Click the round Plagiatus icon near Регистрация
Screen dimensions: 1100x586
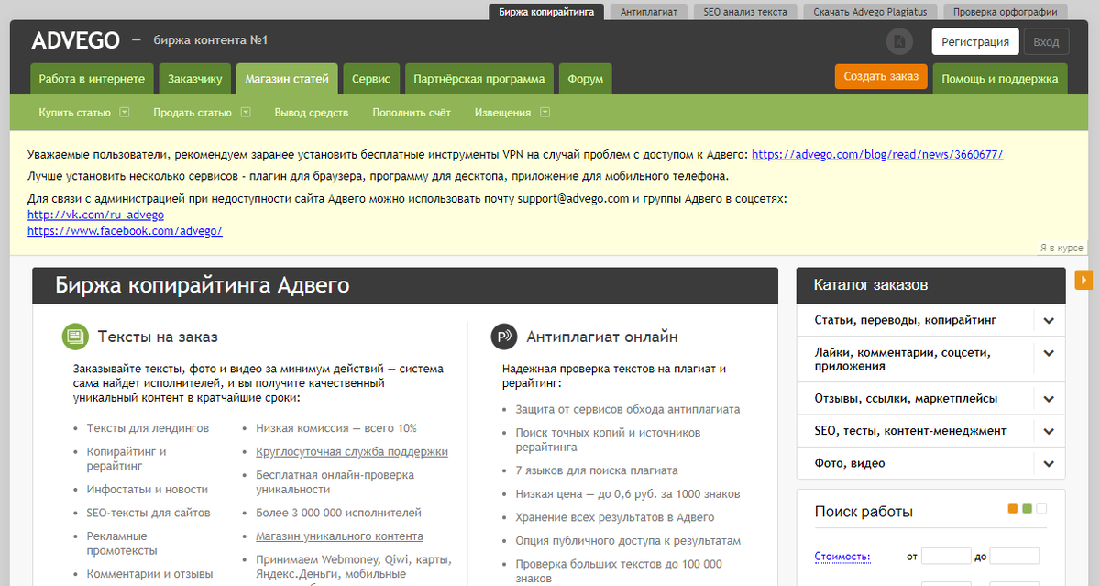[900, 41]
